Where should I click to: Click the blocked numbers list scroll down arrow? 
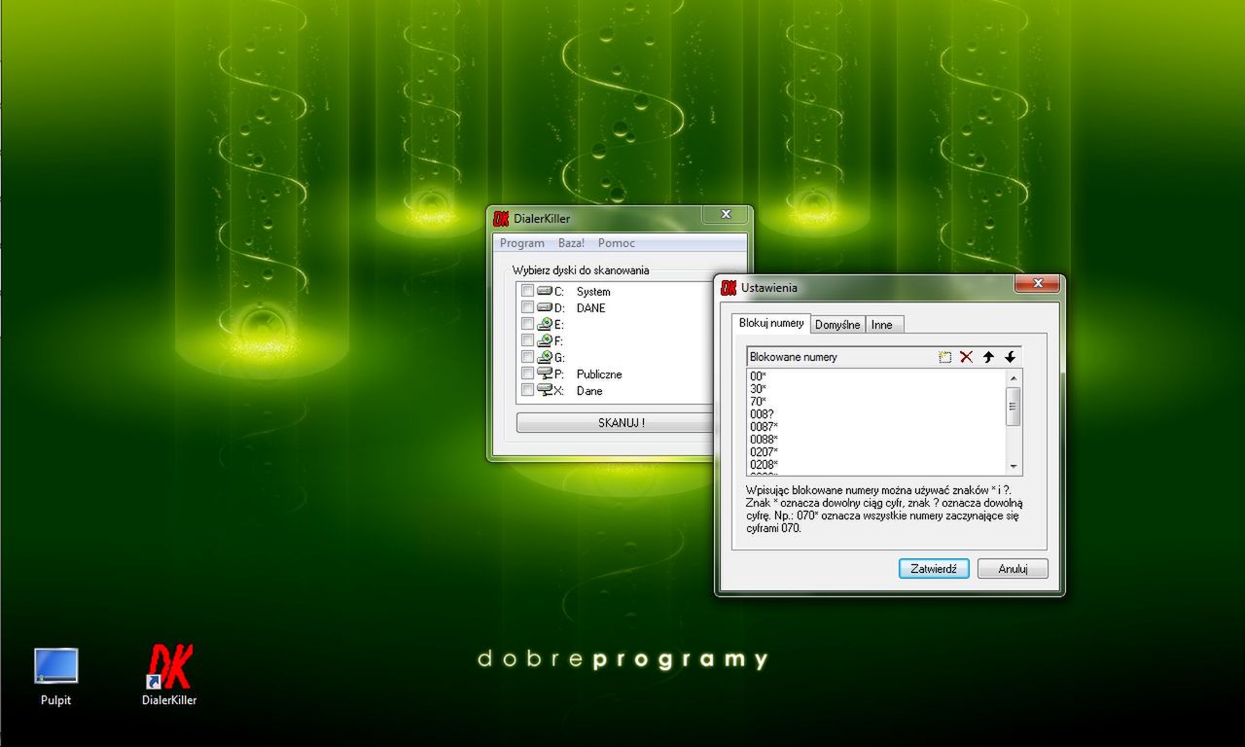1014,467
